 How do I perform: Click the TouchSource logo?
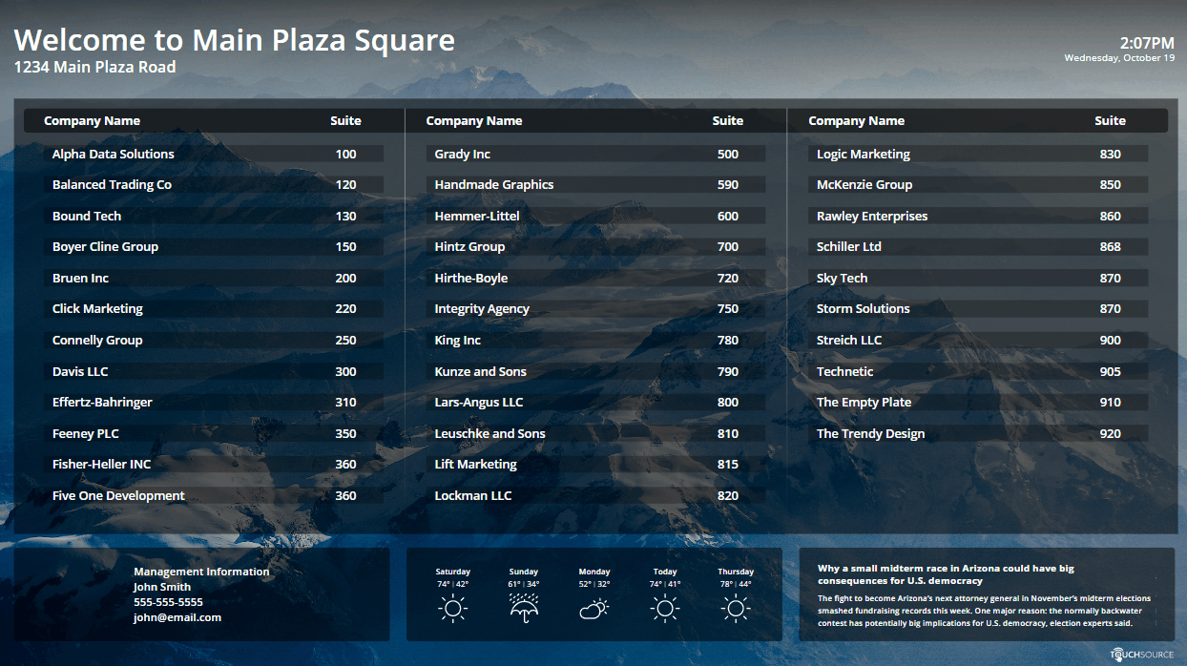coord(1141,654)
